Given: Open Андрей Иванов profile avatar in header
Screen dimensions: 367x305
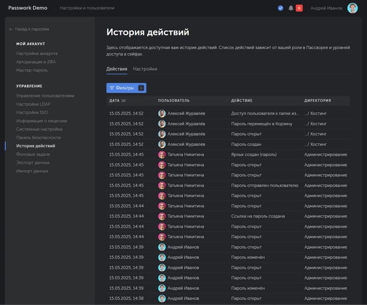Looking at the screenshot, I should point(352,8).
